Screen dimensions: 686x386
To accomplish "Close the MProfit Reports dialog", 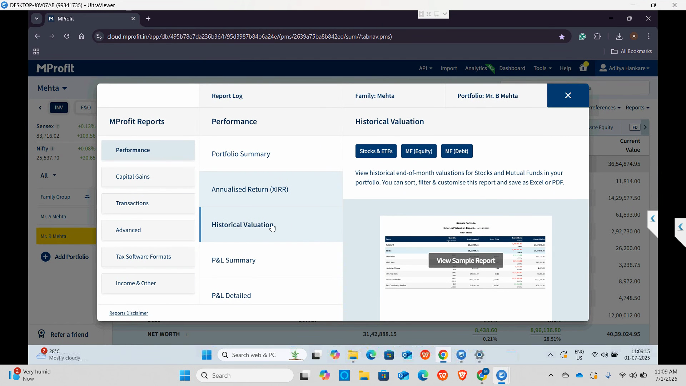I will tap(568, 95).
